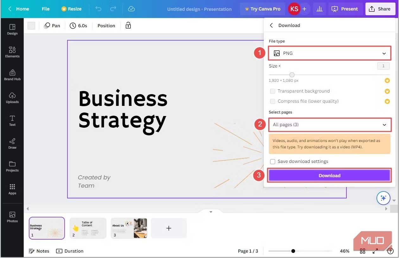Click the page lock icon

[128, 25]
